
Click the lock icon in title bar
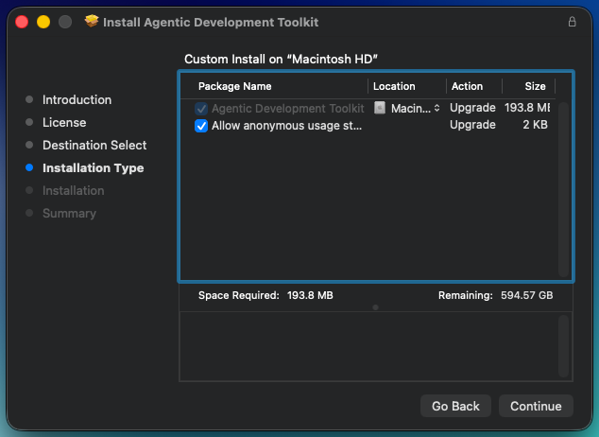pyautogui.click(x=572, y=22)
